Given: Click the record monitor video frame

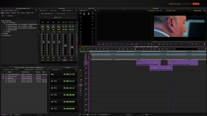Looking at the screenshot, I should point(179,26).
